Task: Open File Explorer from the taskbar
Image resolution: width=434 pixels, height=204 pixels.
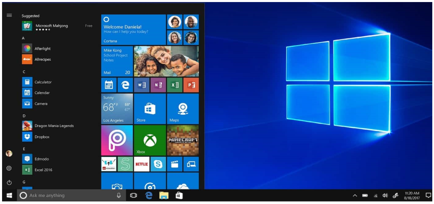Action: (x=164, y=195)
